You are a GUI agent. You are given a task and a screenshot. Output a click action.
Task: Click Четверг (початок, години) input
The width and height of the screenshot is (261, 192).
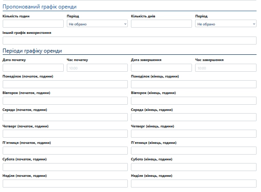(65, 134)
